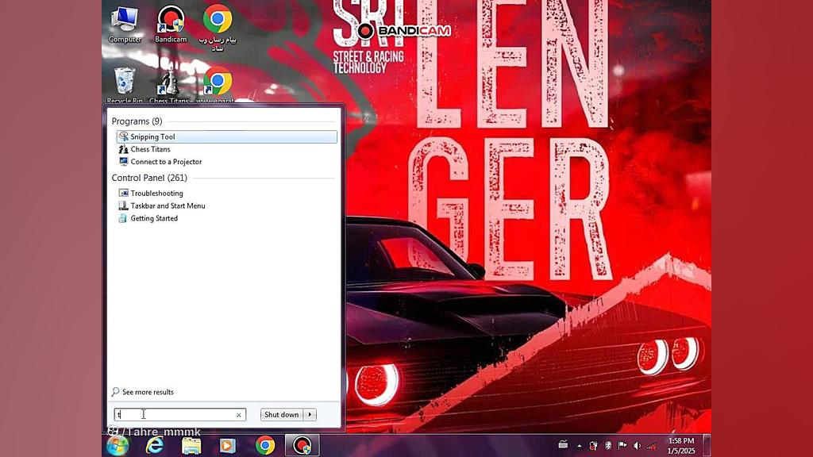Show hidden system tray icons
813x457 pixels.
[579, 446]
